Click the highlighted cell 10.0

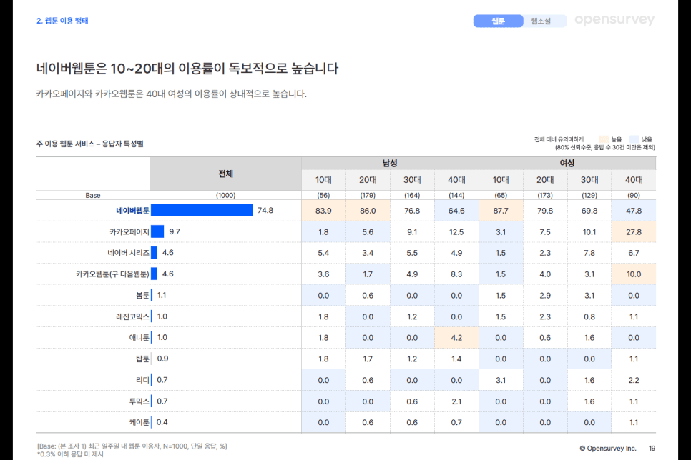(x=634, y=274)
